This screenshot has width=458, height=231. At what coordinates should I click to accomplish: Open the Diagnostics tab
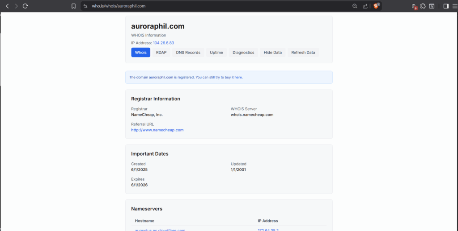[x=243, y=53]
